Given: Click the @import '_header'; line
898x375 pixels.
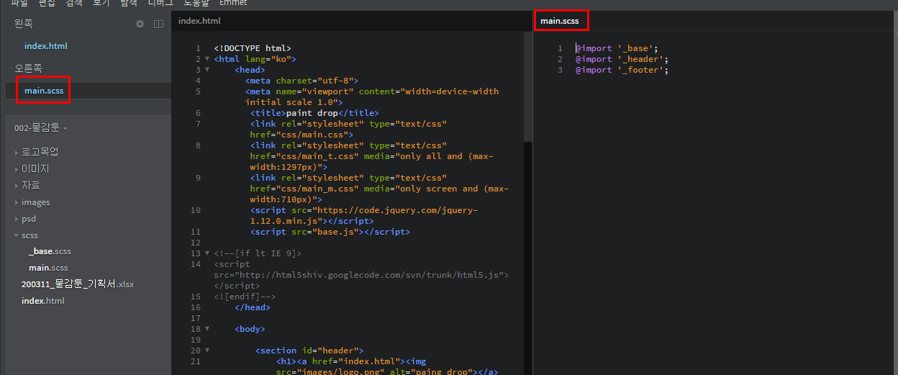Looking at the screenshot, I should [622, 59].
